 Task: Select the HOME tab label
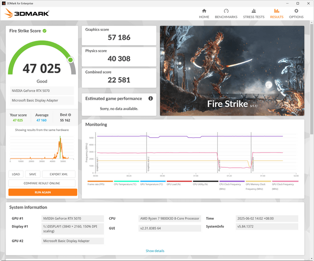pyautogui.click(x=204, y=17)
